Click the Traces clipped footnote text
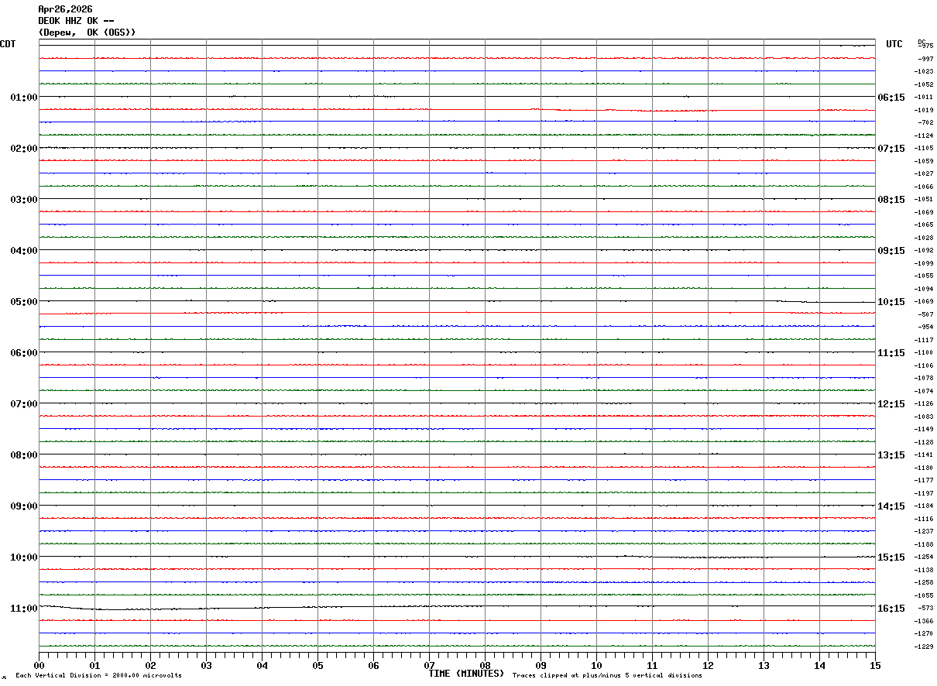The width and height of the screenshot is (937, 686). pos(607,676)
